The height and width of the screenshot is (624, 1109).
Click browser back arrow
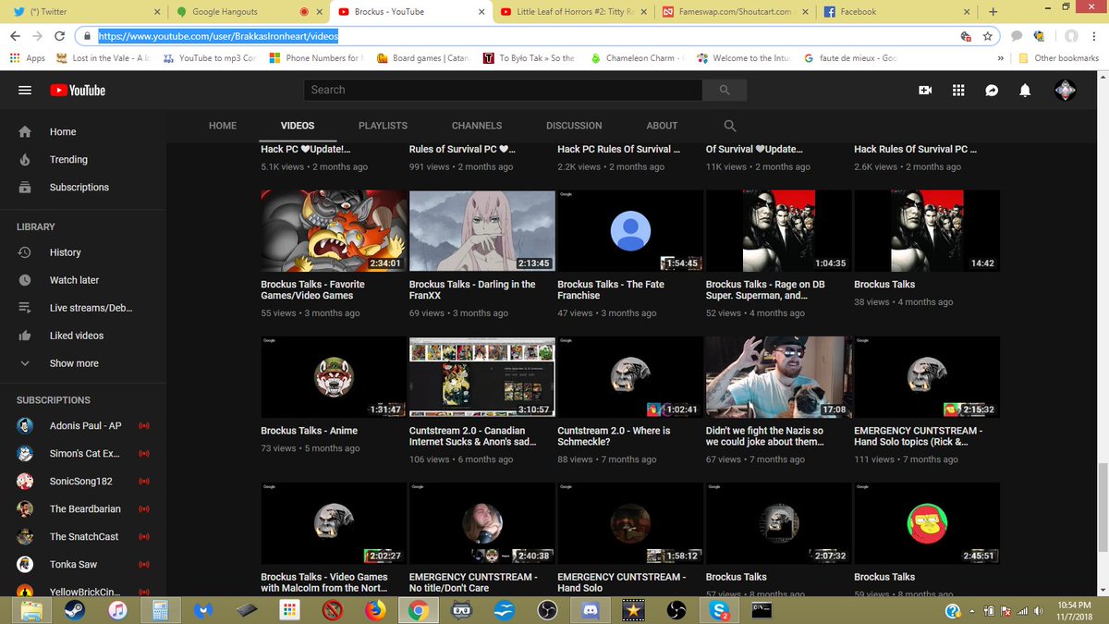pyautogui.click(x=15, y=36)
